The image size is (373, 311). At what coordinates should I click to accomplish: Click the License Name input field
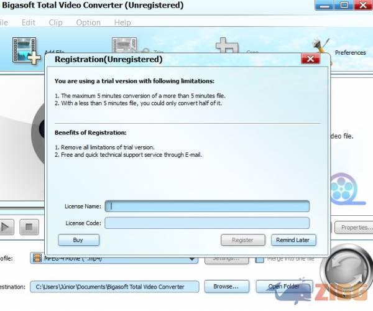click(x=206, y=206)
